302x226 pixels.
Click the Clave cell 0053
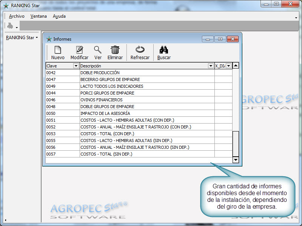[x=63, y=134]
